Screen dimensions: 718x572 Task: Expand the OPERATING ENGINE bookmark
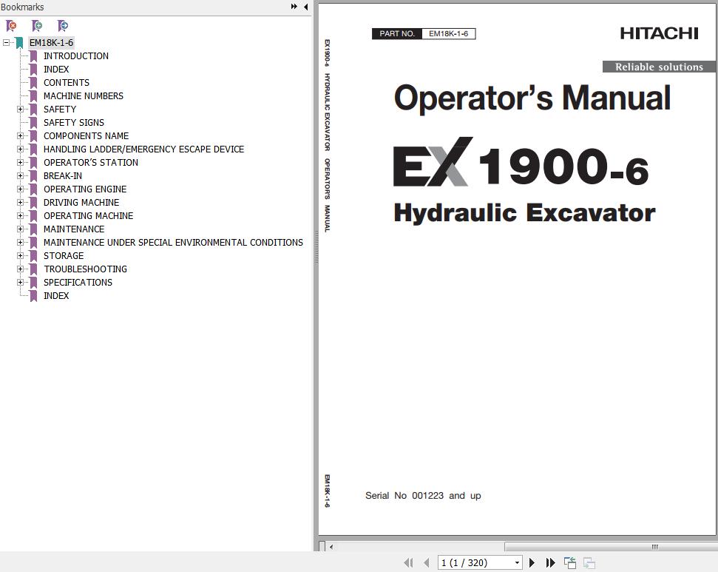click(20, 189)
